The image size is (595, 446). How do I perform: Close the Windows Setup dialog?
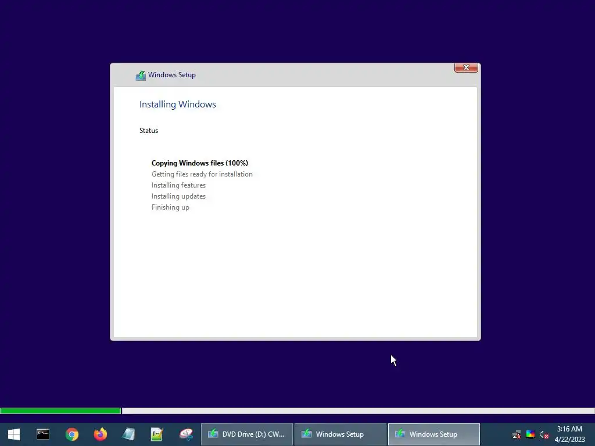click(x=466, y=67)
